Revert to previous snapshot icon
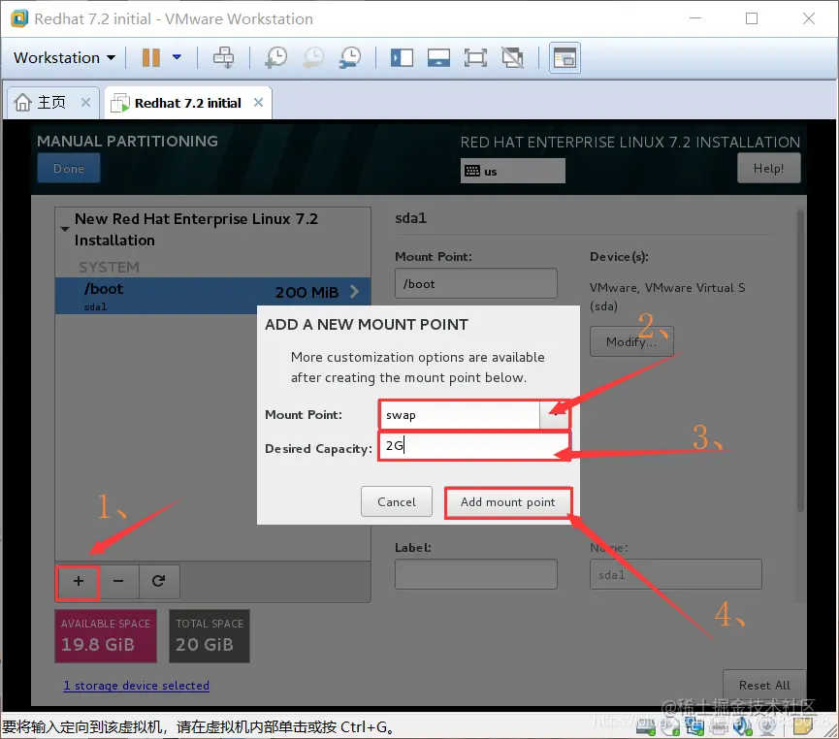The image size is (839, 739). point(313,57)
